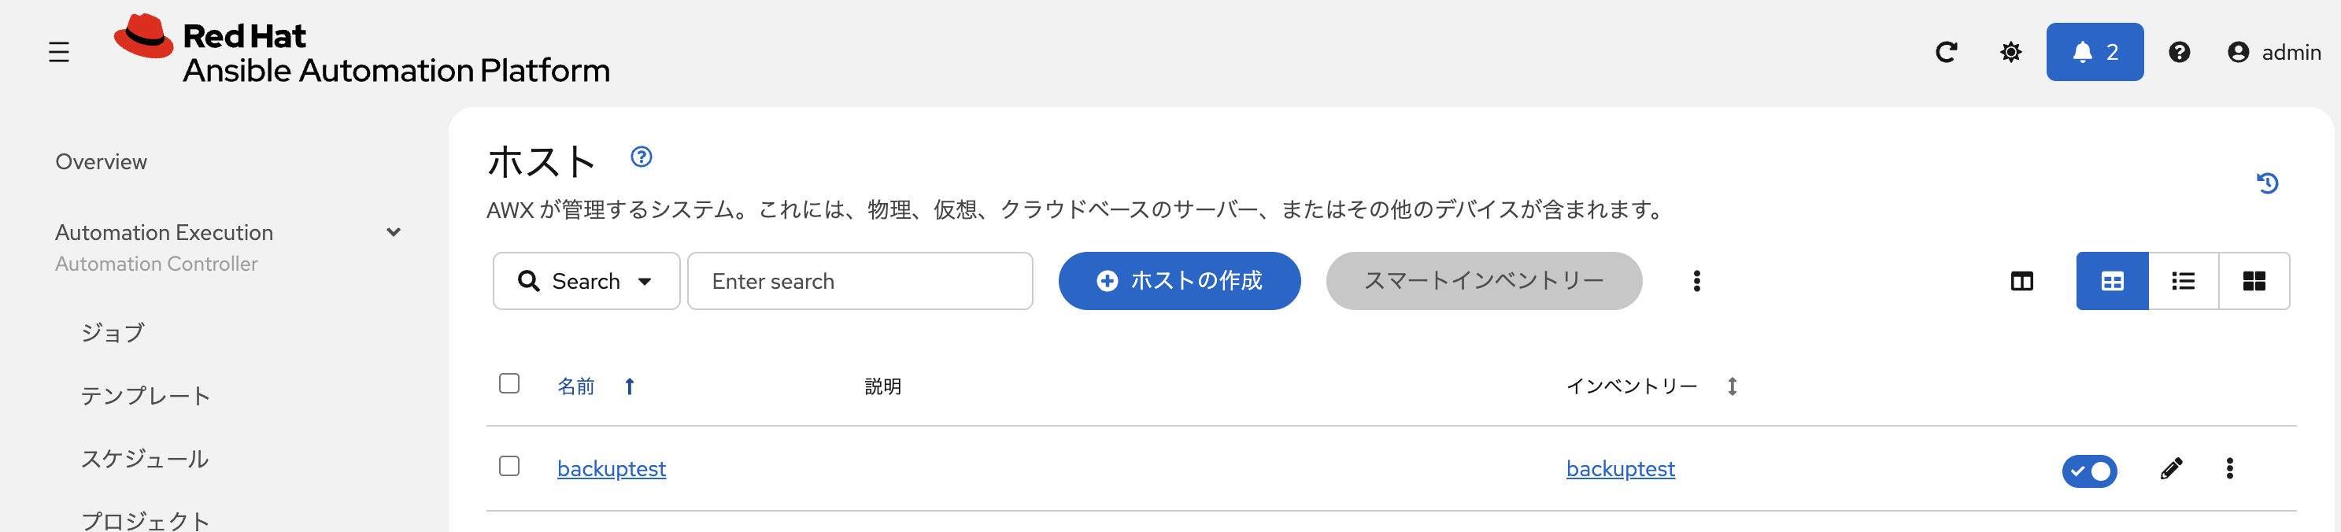This screenshot has height=532, width=2341.
Task: Click the manage columns icon near view toggles
Action: (2021, 280)
